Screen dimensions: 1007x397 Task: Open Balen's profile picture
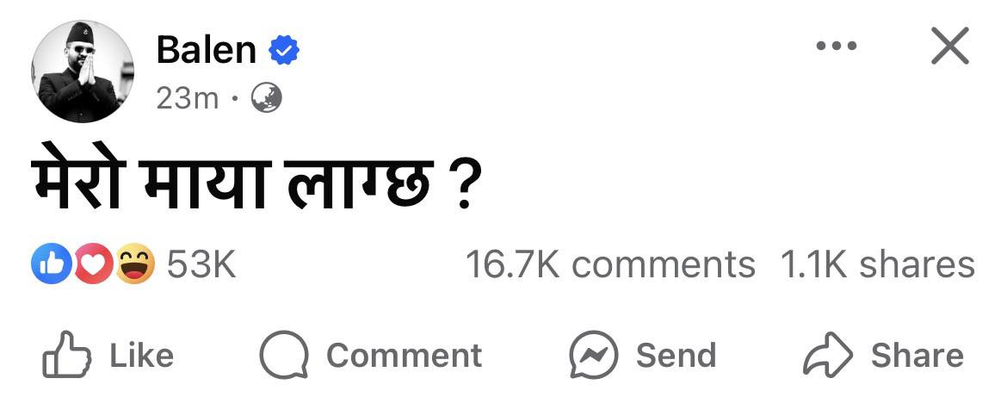coord(83,71)
